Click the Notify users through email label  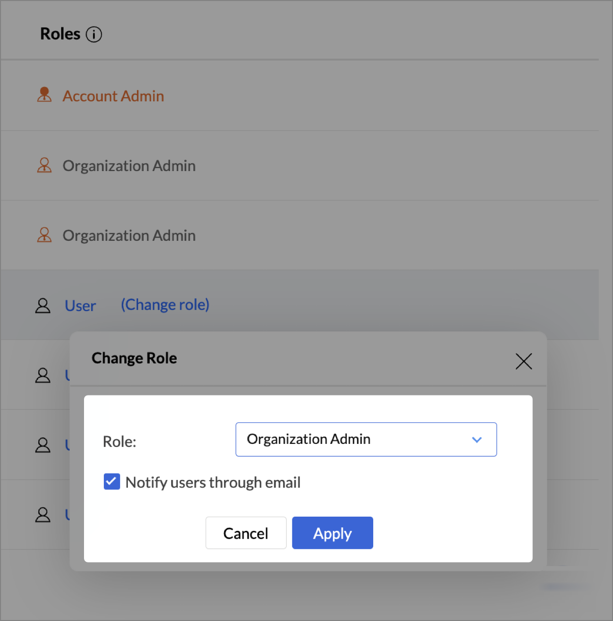coord(213,483)
